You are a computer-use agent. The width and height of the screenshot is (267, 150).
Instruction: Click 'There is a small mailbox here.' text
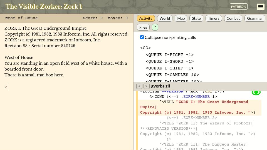tap(34, 75)
